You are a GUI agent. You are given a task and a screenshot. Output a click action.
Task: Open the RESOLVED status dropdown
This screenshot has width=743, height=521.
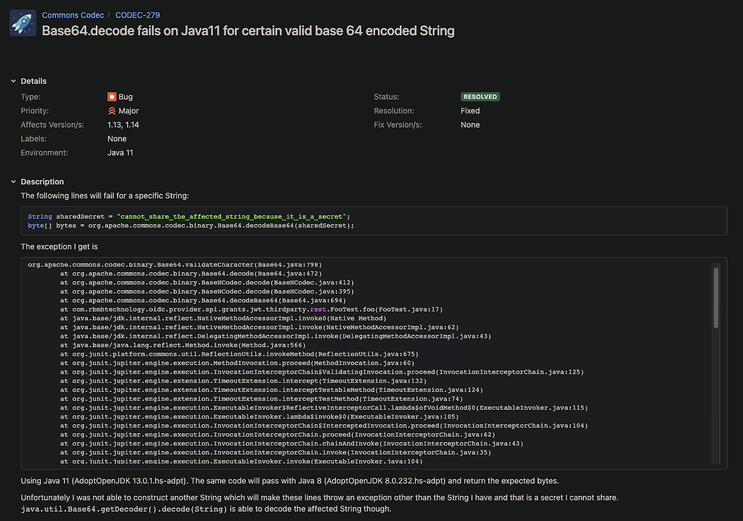click(480, 96)
